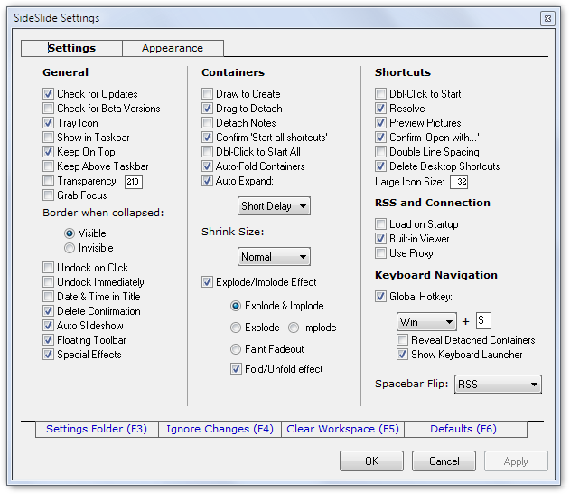Click Clear Workspace (F5)
Screen dimensions: 570x494
click(342, 429)
